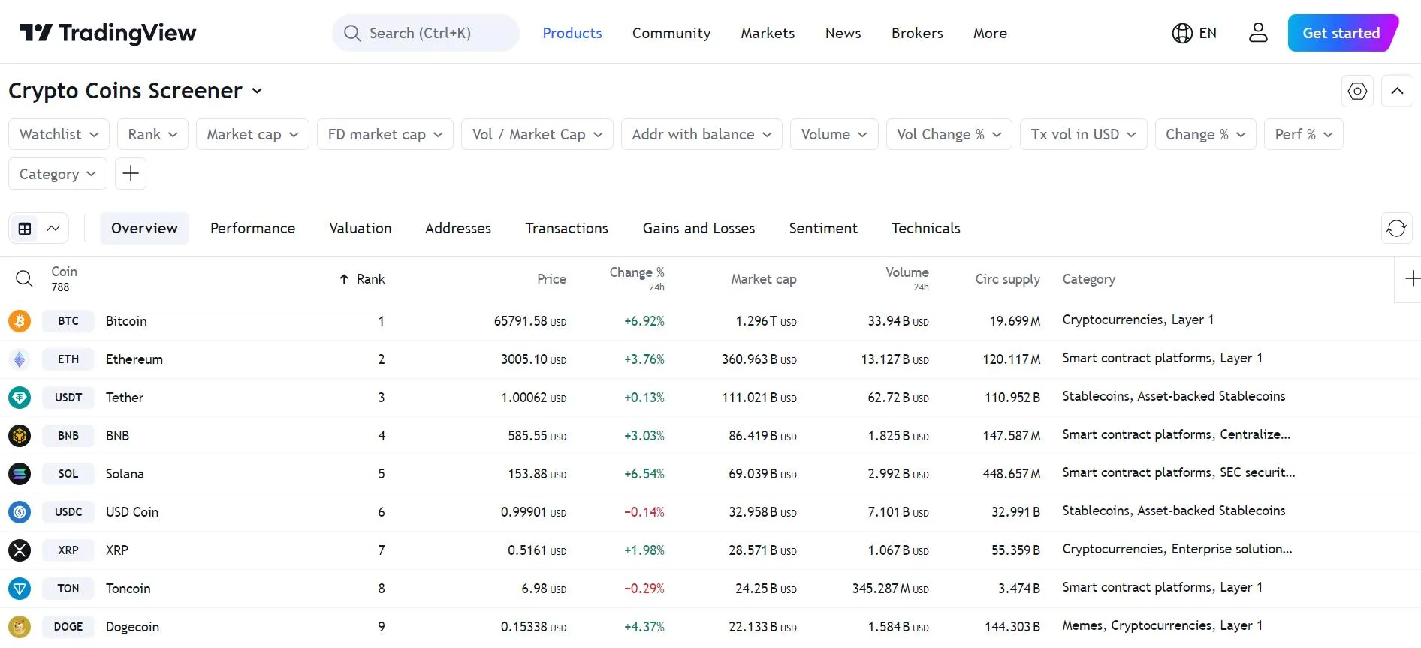Switch to the Technicals tab
This screenshot has height=648, width=1421.
click(926, 229)
